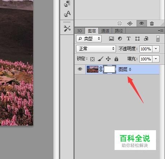Open the Character Styles panel icon

67,14
